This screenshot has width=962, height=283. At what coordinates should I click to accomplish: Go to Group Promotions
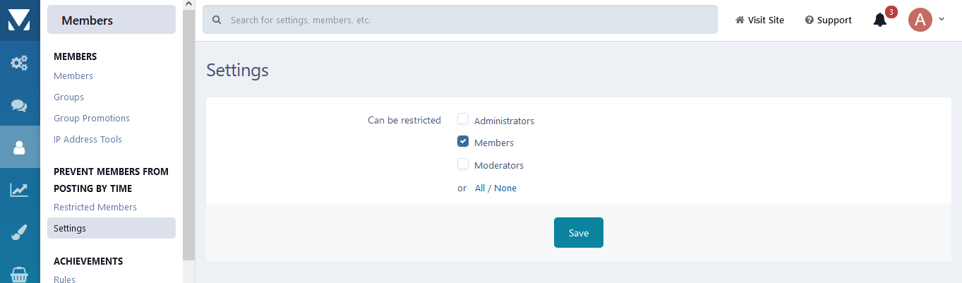tap(92, 119)
